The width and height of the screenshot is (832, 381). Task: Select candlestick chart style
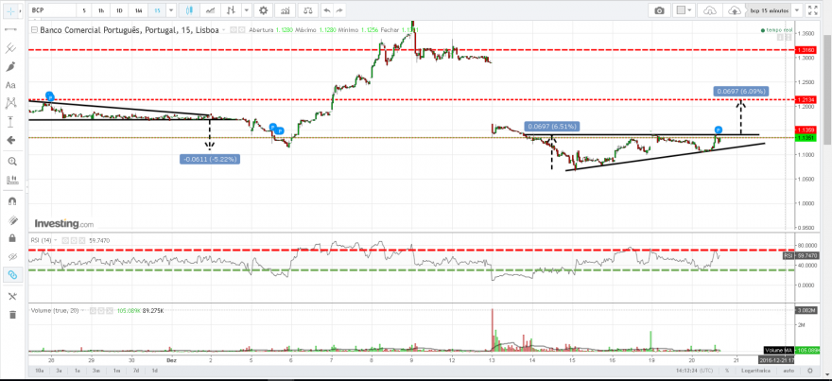pyautogui.click(x=190, y=10)
